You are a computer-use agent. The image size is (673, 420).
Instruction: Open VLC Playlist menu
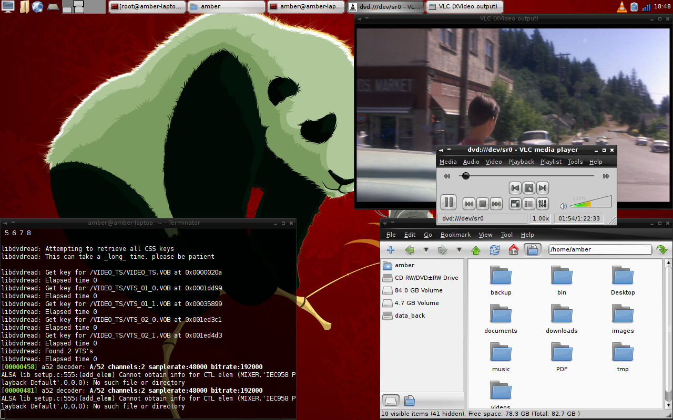point(551,162)
